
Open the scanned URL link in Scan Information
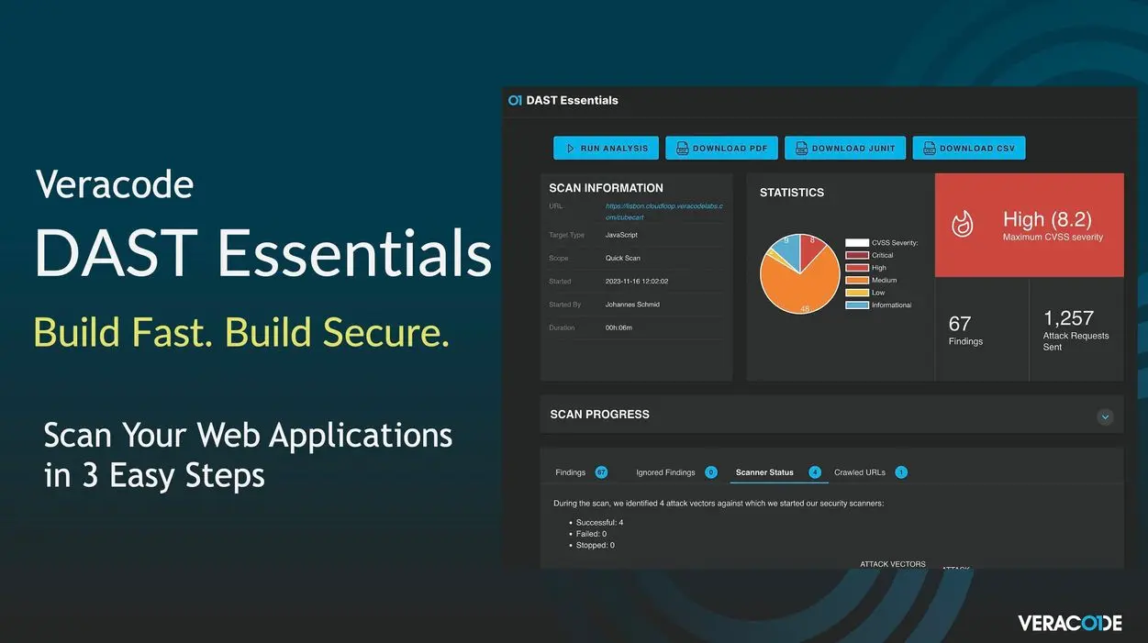pyautogui.click(x=664, y=211)
